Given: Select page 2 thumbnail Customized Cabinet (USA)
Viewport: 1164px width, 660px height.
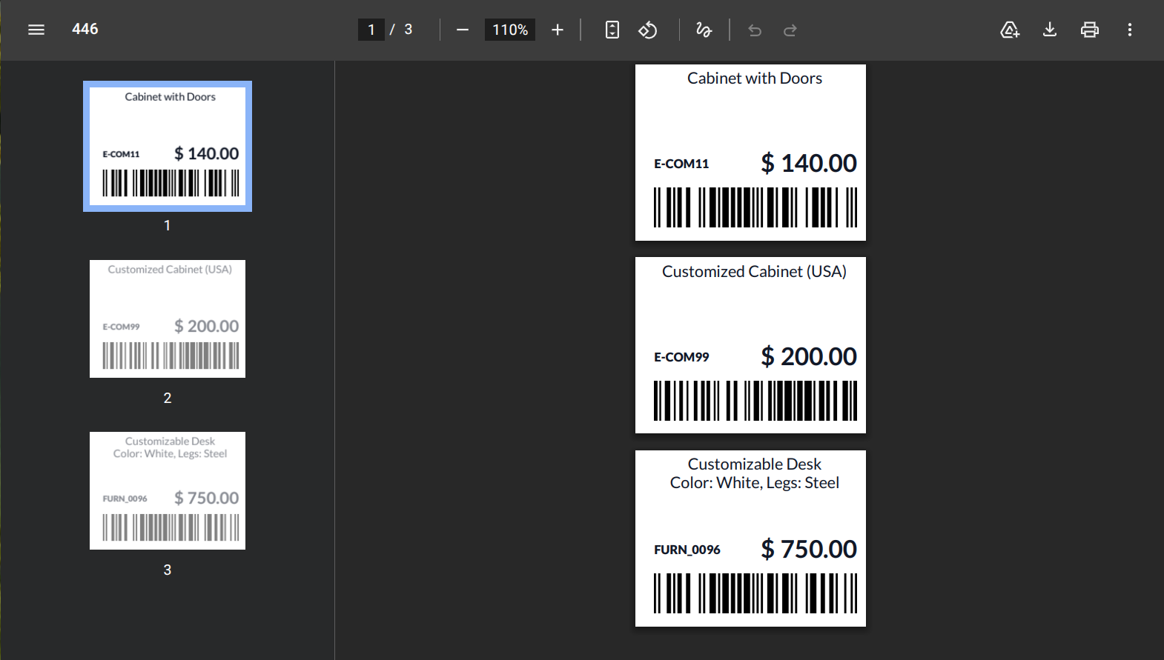Looking at the screenshot, I should click(168, 319).
